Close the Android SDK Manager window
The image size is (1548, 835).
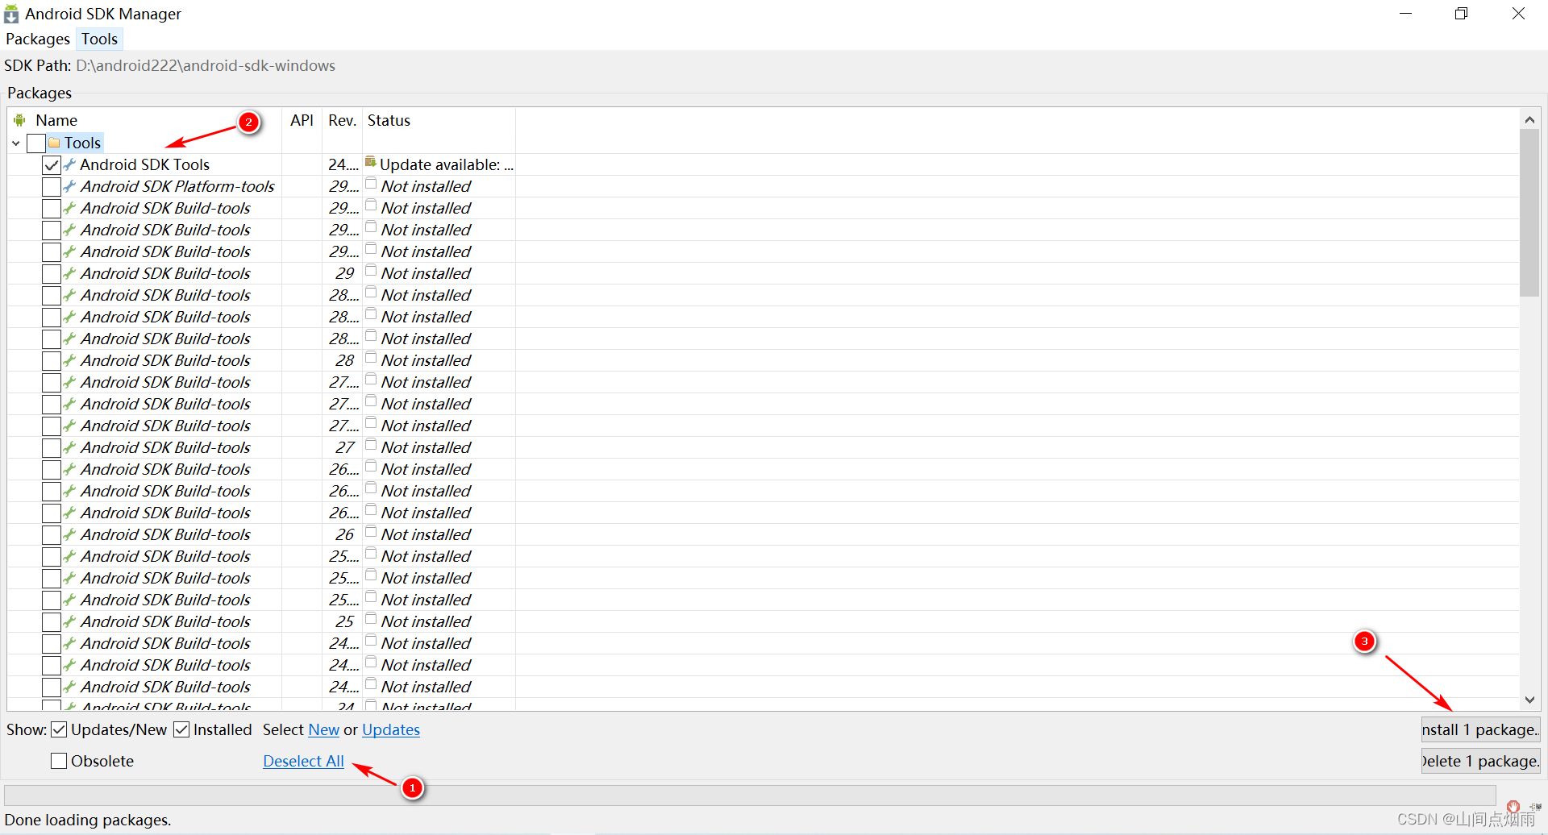click(1518, 14)
